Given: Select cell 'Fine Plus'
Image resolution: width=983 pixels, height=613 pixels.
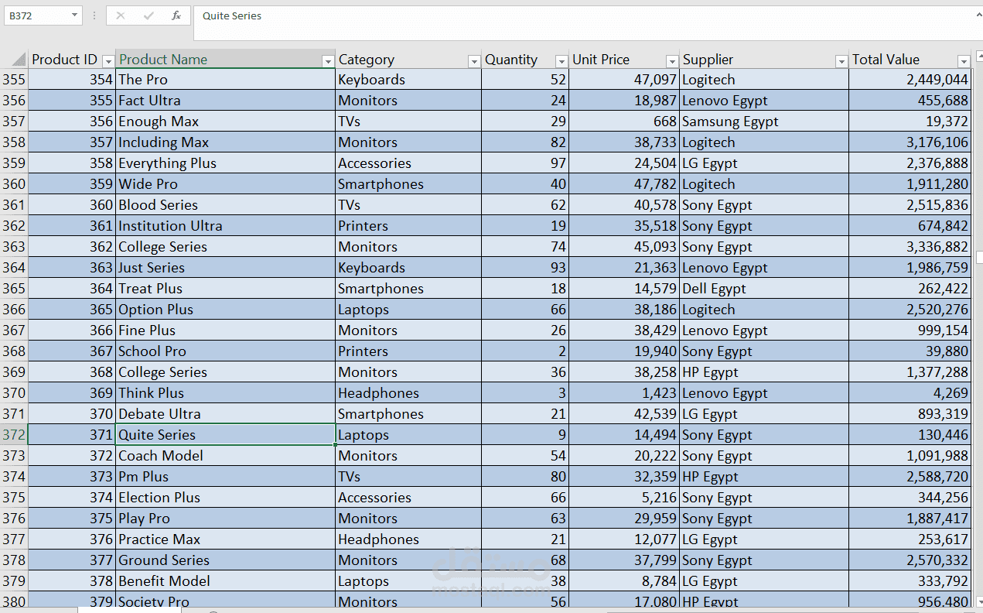Looking at the screenshot, I should (x=225, y=330).
